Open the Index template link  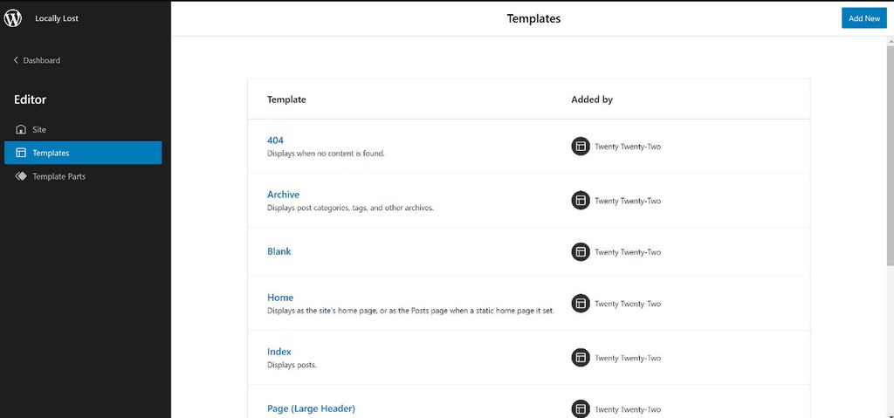point(279,352)
